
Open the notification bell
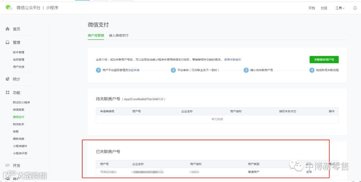(355, 8)
